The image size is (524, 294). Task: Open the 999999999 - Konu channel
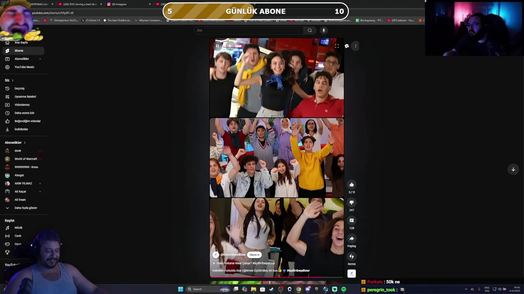(x=23, y=167)
